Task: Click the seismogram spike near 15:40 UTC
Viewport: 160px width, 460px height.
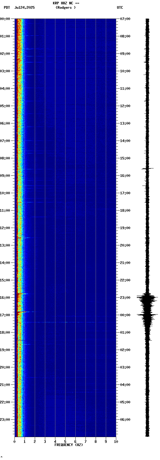Action: 148,168
